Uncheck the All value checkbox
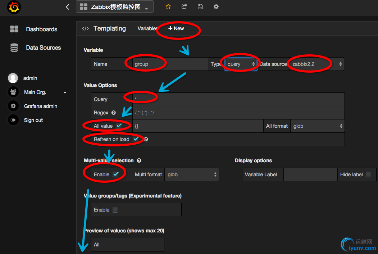Image resolution: width=378 pixels, height=254 pixels. click(x=120, y=126)
